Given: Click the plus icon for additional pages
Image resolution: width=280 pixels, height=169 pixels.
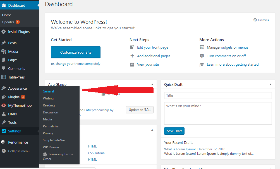Looking at the screenshot, I should 132,56.
